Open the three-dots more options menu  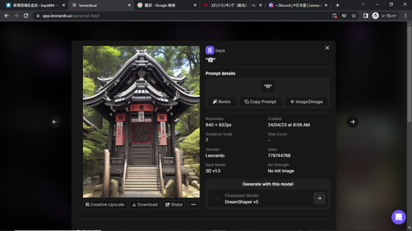pyautogui.click(x=194, y=205)
